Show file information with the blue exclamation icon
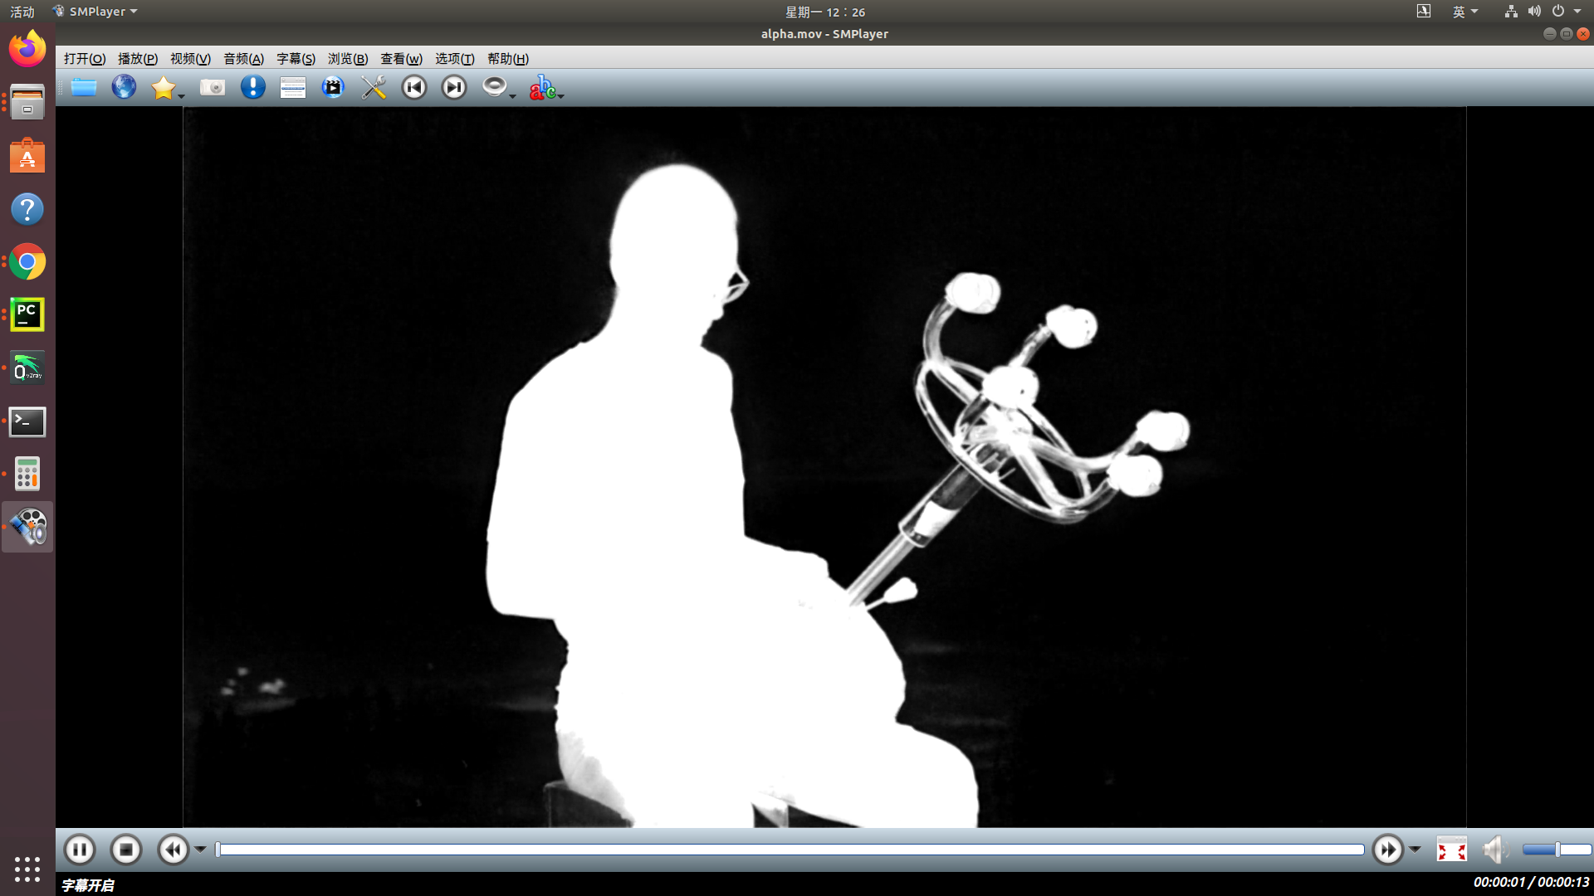This screenshot has width=1594, height=896. click(x=252, y=87)
